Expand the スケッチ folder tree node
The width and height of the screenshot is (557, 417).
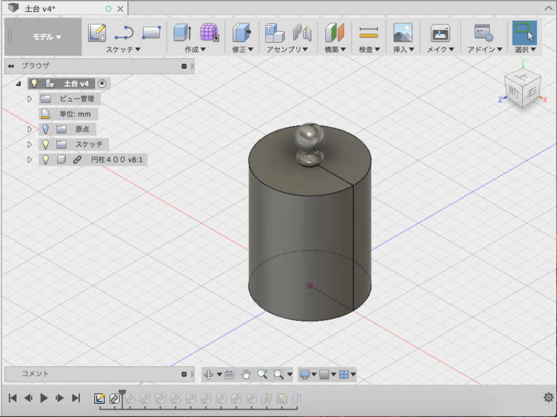click(30, 145)
